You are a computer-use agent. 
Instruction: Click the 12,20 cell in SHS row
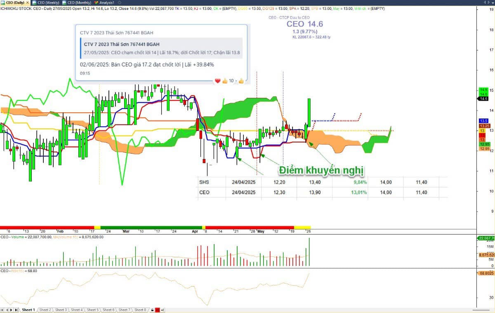tap(279, 182)
